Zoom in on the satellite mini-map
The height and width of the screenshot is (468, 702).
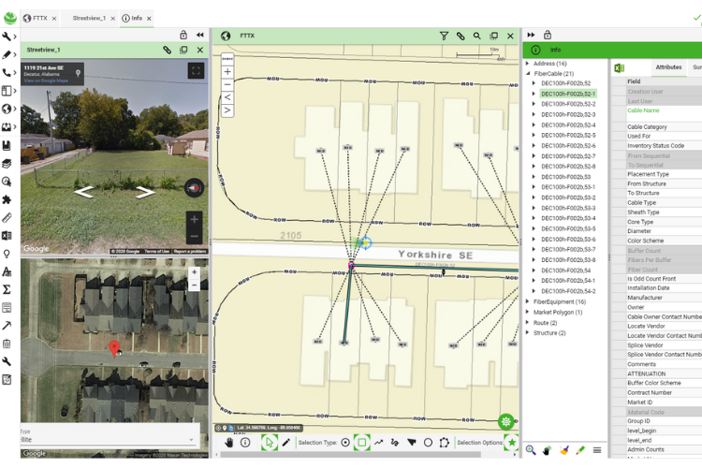(194, 271)
